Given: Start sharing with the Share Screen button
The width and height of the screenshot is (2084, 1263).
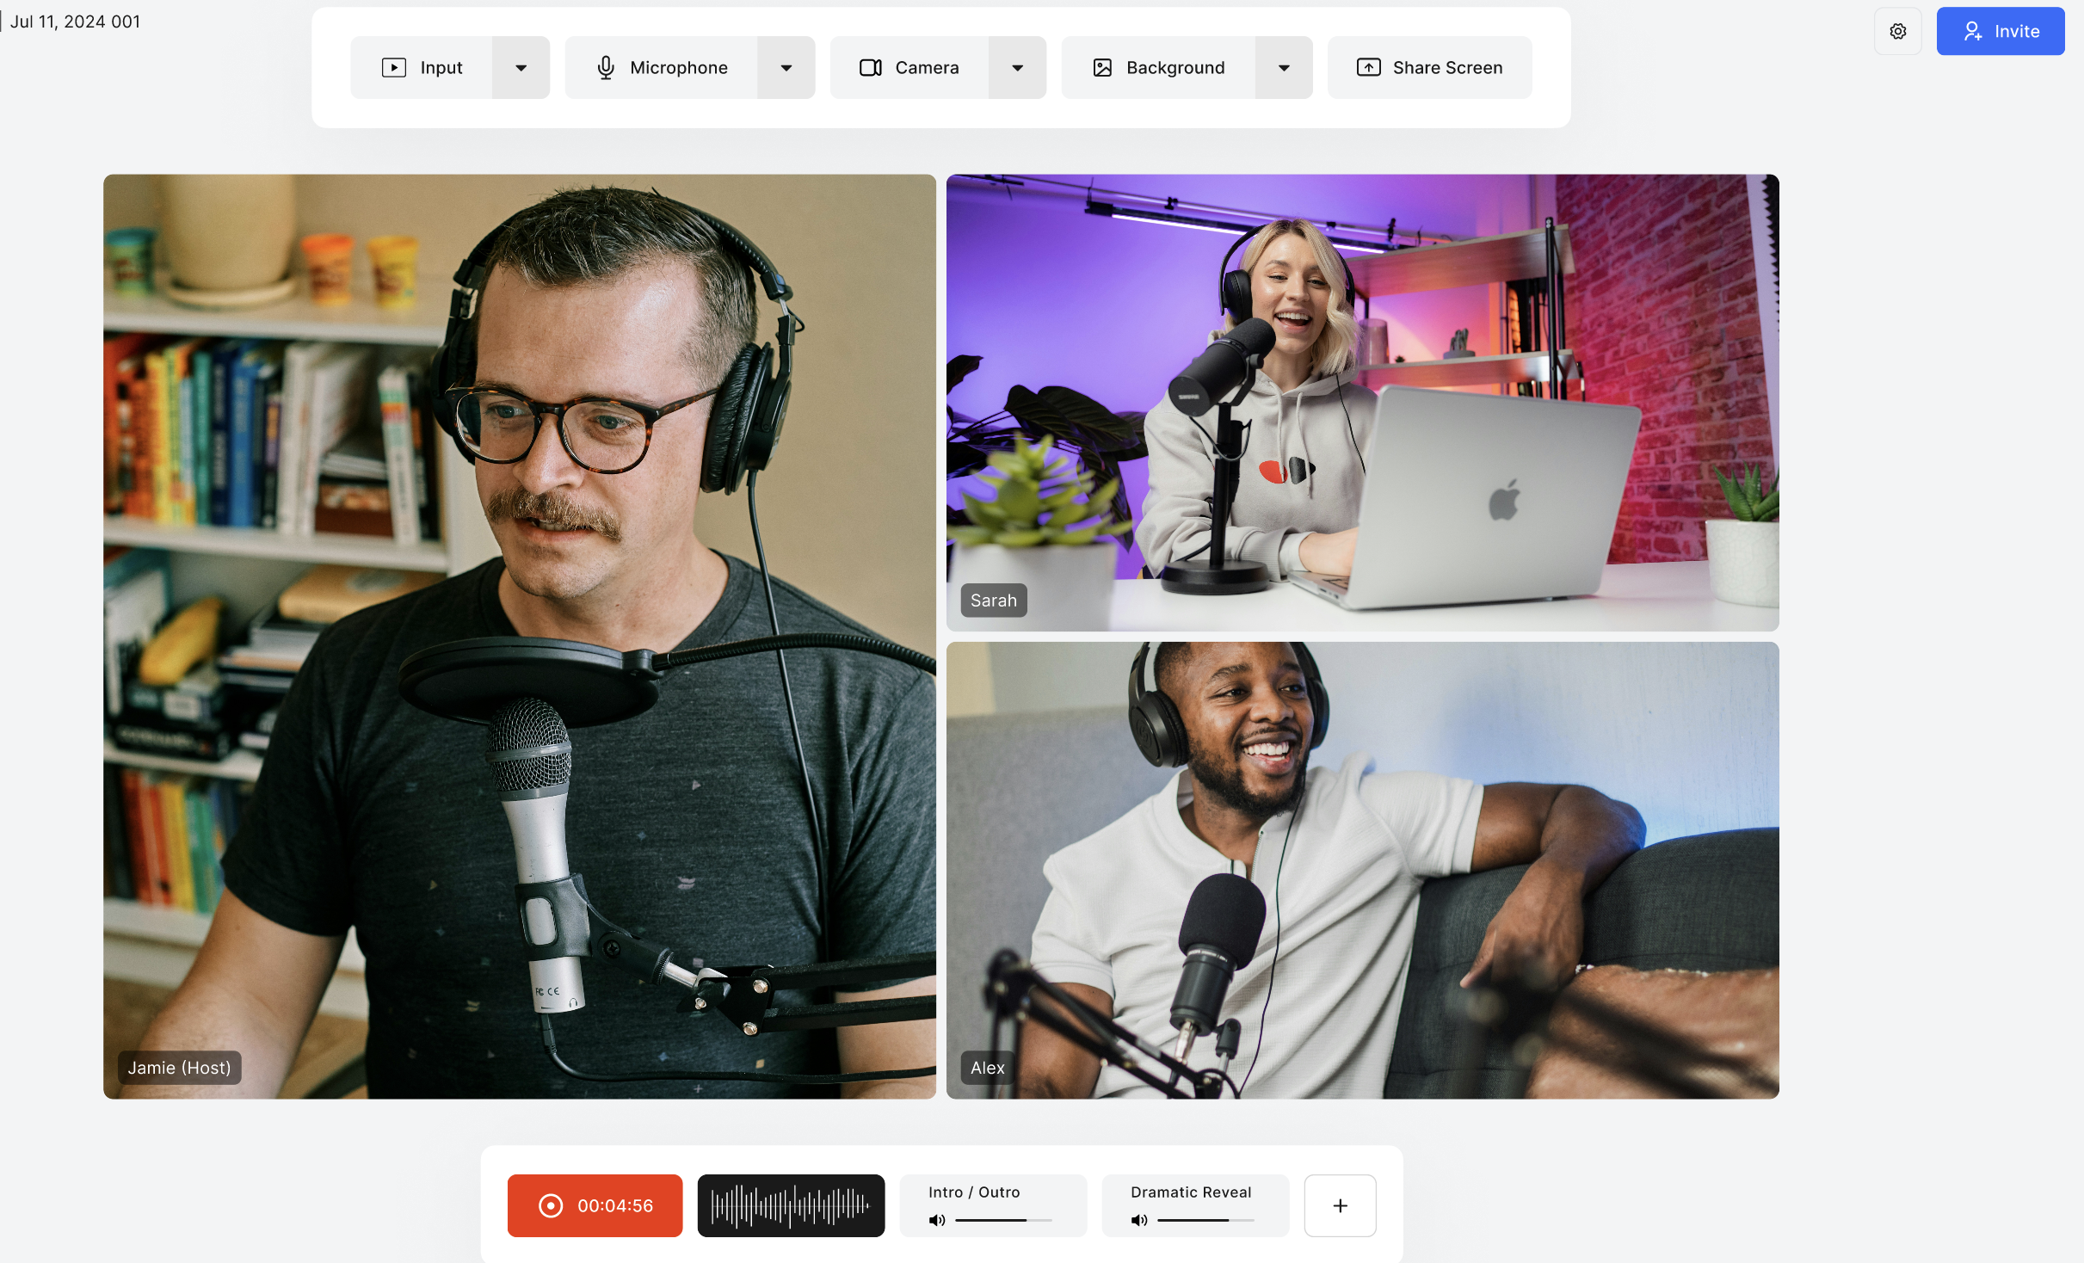Looking at the screenshot, I should (x=1429, y=67).
